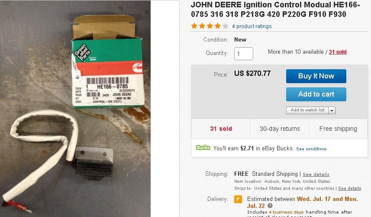Click the Add to cart button

coord(316,94)
